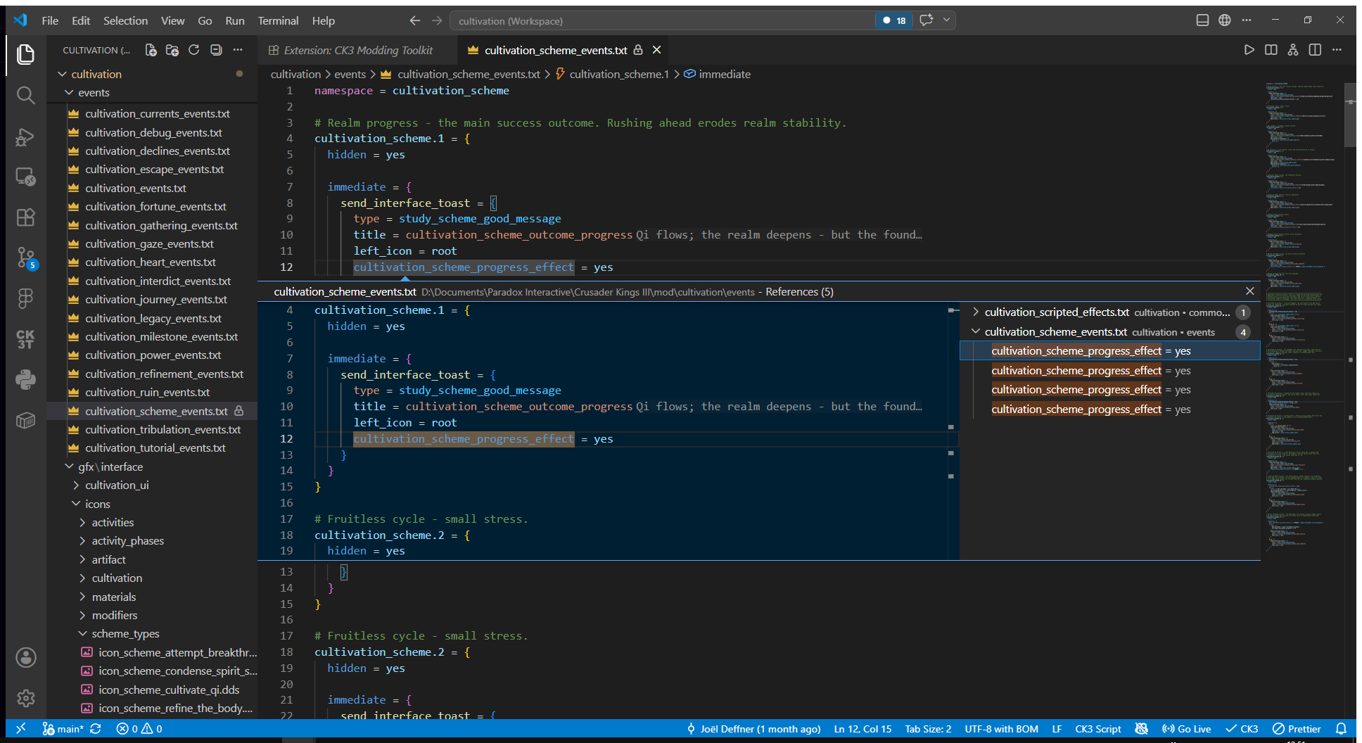The height and width of the screenshot is (743, 1362).
Task: Open the Python view in activity bar
Action: [26, 380]
